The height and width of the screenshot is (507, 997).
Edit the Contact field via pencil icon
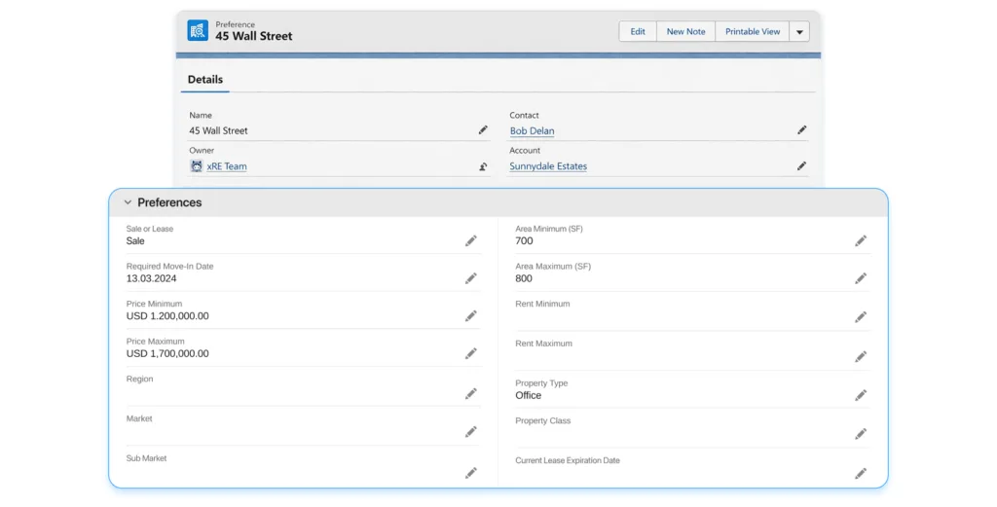(802, 130)
